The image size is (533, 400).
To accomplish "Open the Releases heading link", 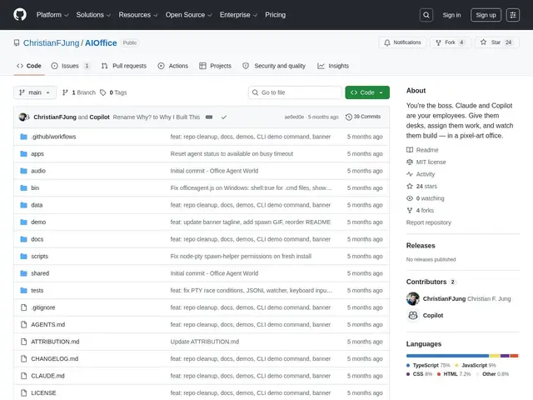I will tap(421, 246).
